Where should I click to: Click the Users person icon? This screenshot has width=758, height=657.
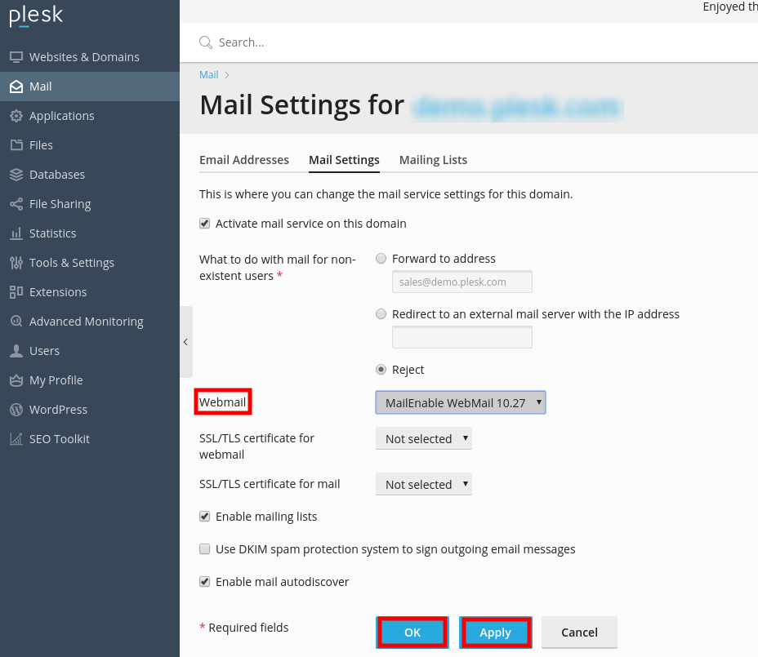click(16, 351)
